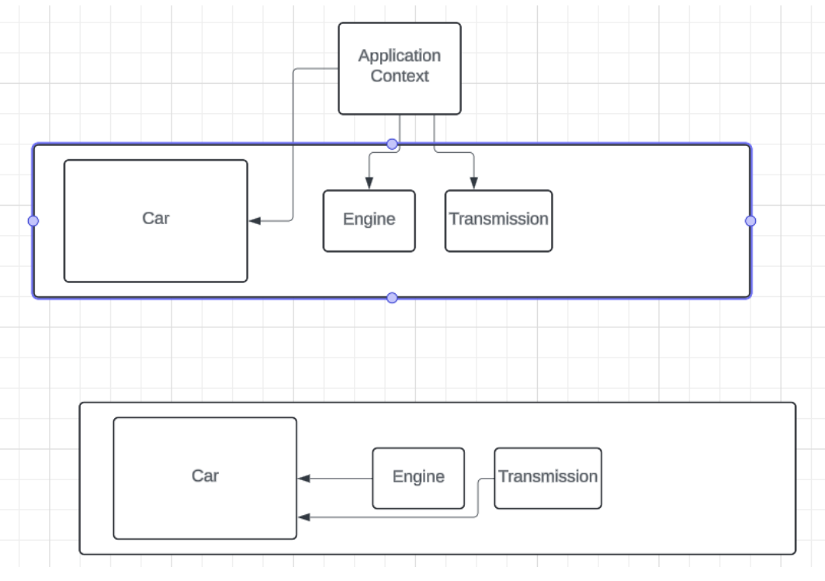Select the Transmission box in the unselected container
Viewport: 825px width, 581px height.
click(x=548, y=478)
